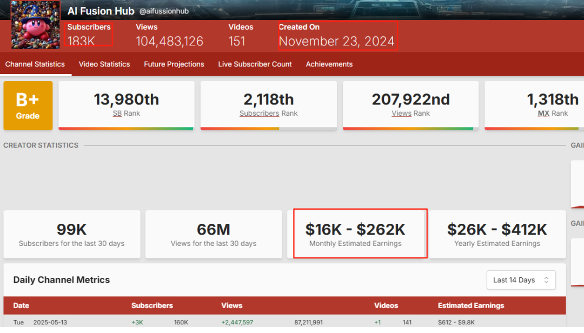The height and width of the screenshot is (333, 584).
Task: Click the 66M views last 30 days card
Action: point(214,234)
